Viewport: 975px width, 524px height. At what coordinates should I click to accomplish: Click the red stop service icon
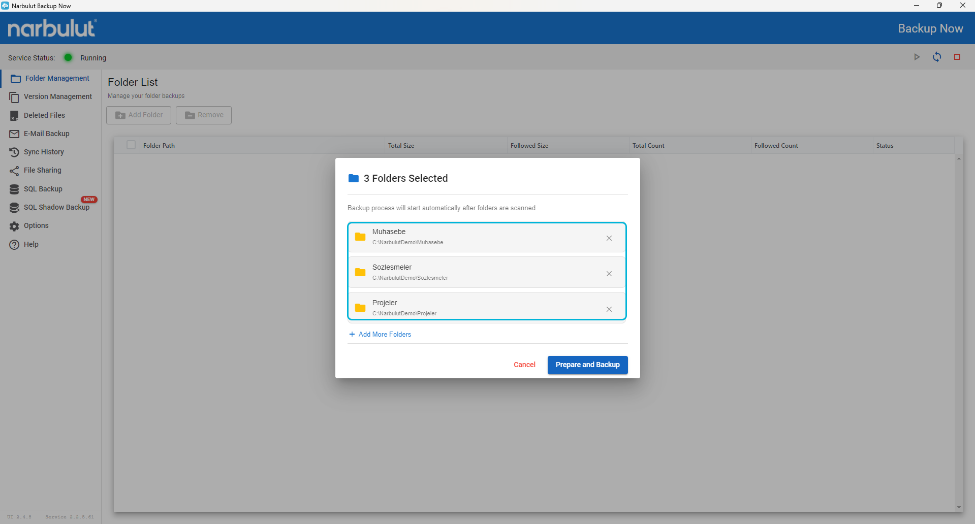957,57
